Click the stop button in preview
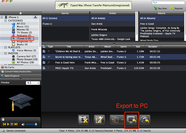The width and height of the screenshot is (186, 133). [x=12, y=124]
